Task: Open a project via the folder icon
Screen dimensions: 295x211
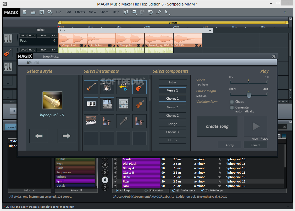Action: tap(33, 12)
